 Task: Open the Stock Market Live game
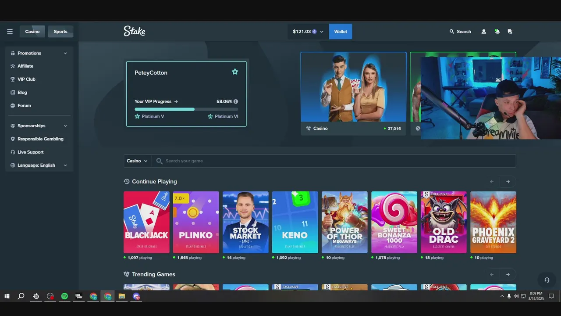pyautogui.click(x=245, y=222)
